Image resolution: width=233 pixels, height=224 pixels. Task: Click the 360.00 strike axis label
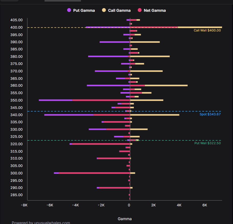pyautogui.click(x=16, y=85)
